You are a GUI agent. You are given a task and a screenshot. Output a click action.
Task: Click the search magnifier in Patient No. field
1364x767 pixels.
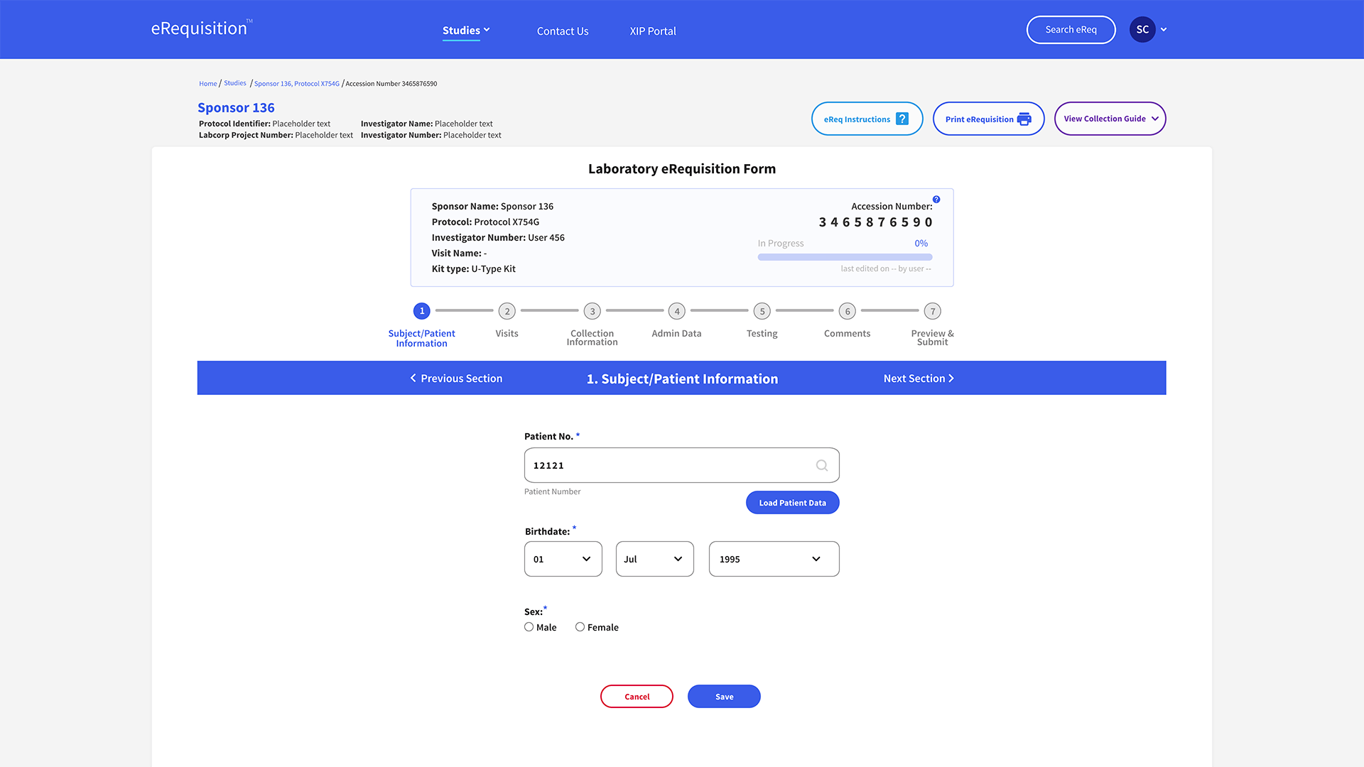822,466
